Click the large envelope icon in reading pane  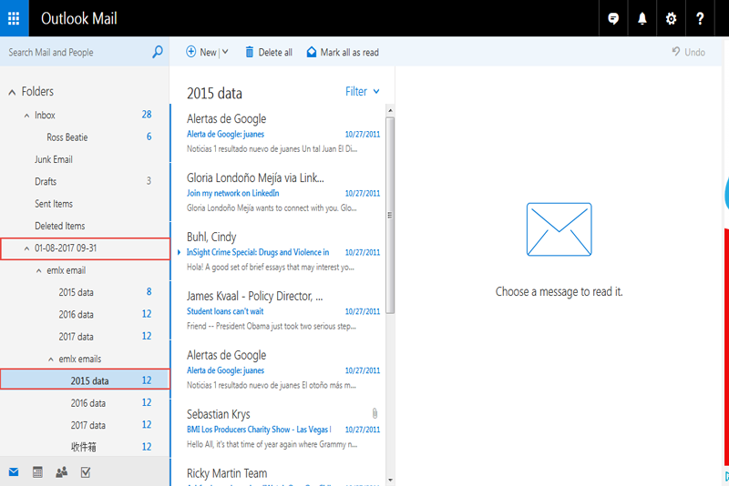click(x=559, y=229)
